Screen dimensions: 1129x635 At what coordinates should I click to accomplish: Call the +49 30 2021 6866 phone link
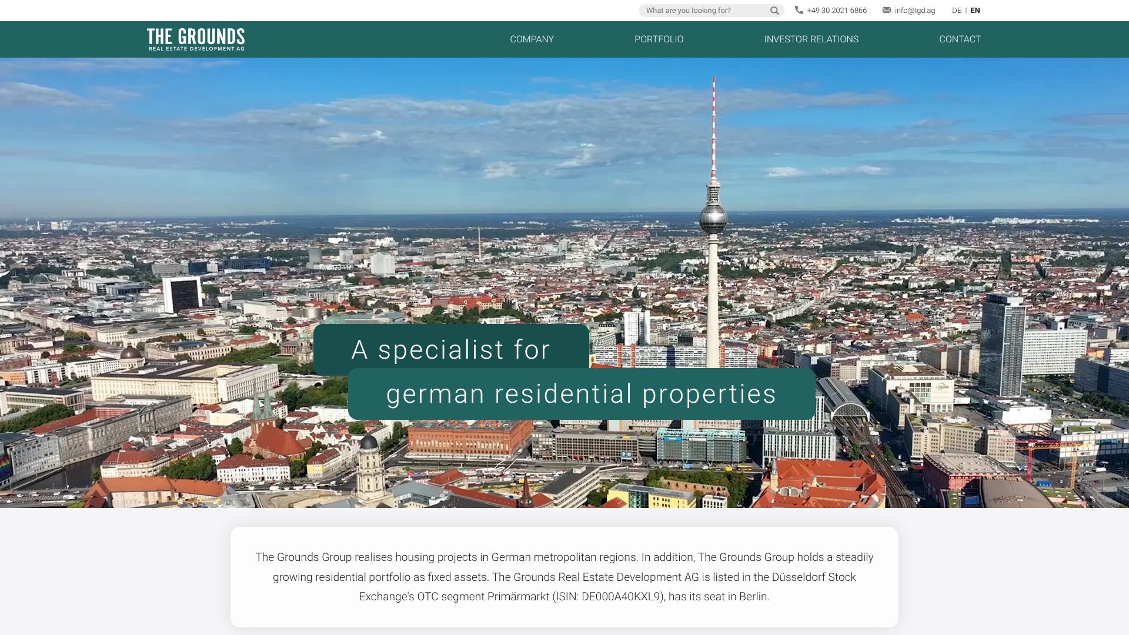[836, 11]
